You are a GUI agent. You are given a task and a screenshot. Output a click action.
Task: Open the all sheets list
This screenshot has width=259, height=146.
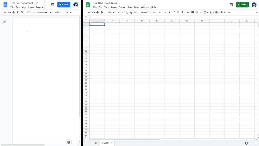coord(95,143)
